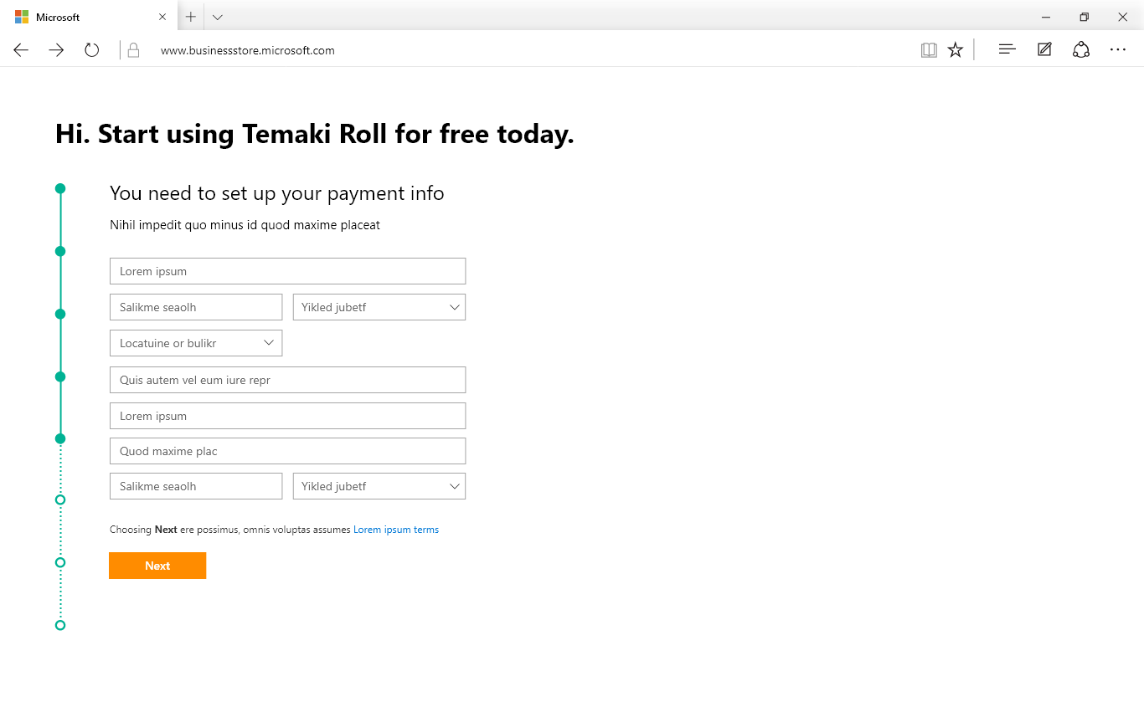Click the Quis autem vel eum field

[x=287, y=380]
